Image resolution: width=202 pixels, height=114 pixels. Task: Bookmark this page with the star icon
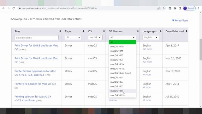coord(163,8)
